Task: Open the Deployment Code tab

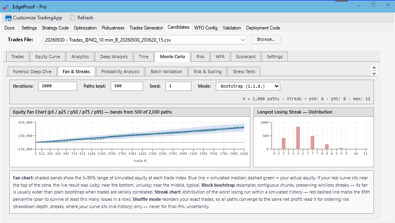Action: click(x=263, y=28)
